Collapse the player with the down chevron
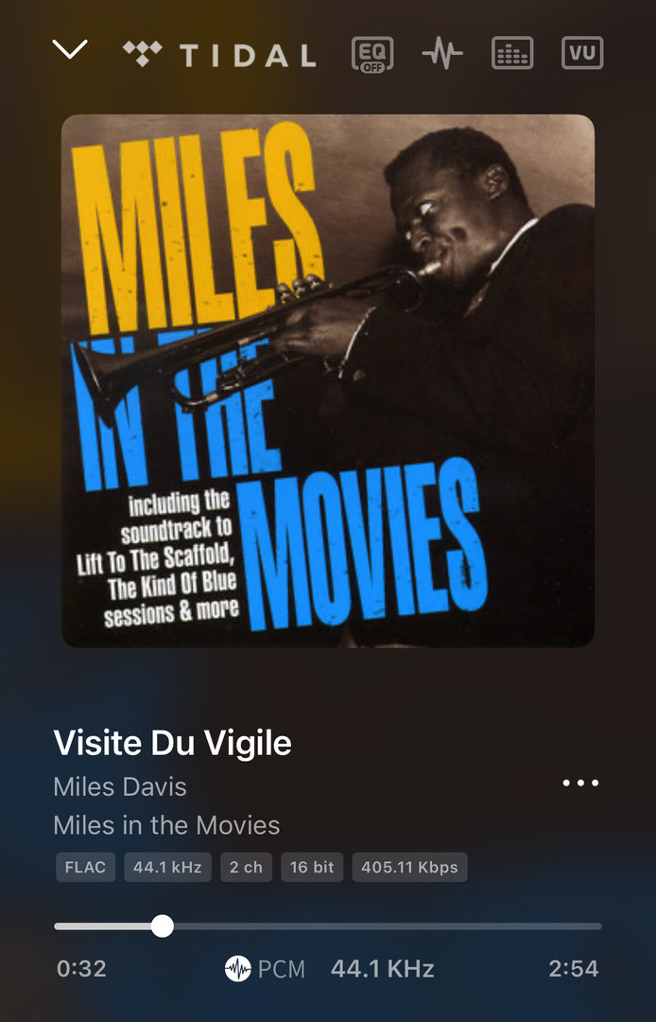 pyautogui.click(x=70, y=49)
